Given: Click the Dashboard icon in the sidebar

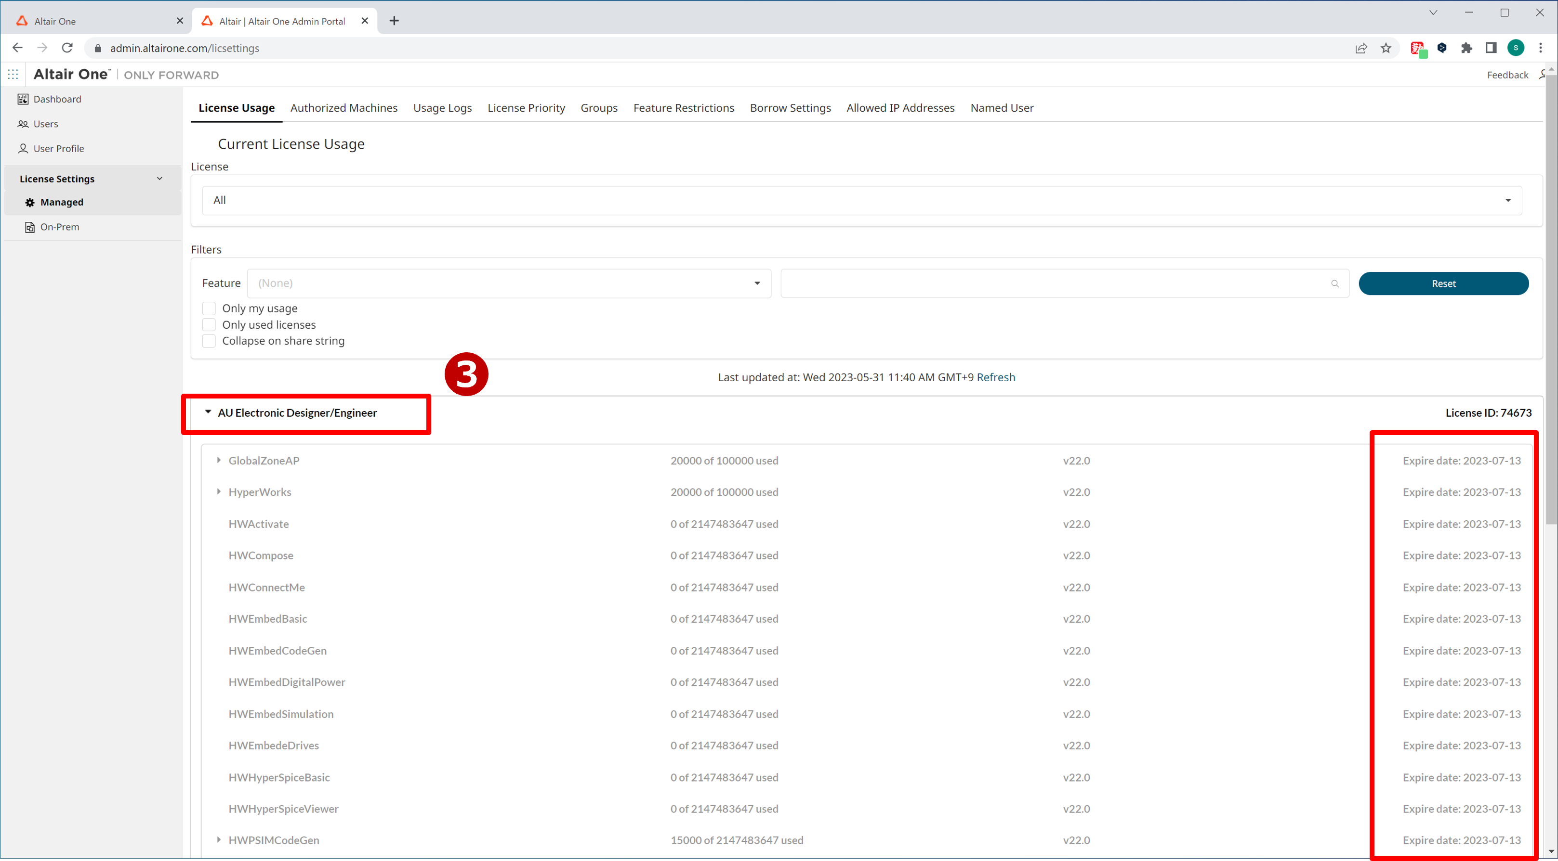Looking at the screenshot, I should point(23,99).
